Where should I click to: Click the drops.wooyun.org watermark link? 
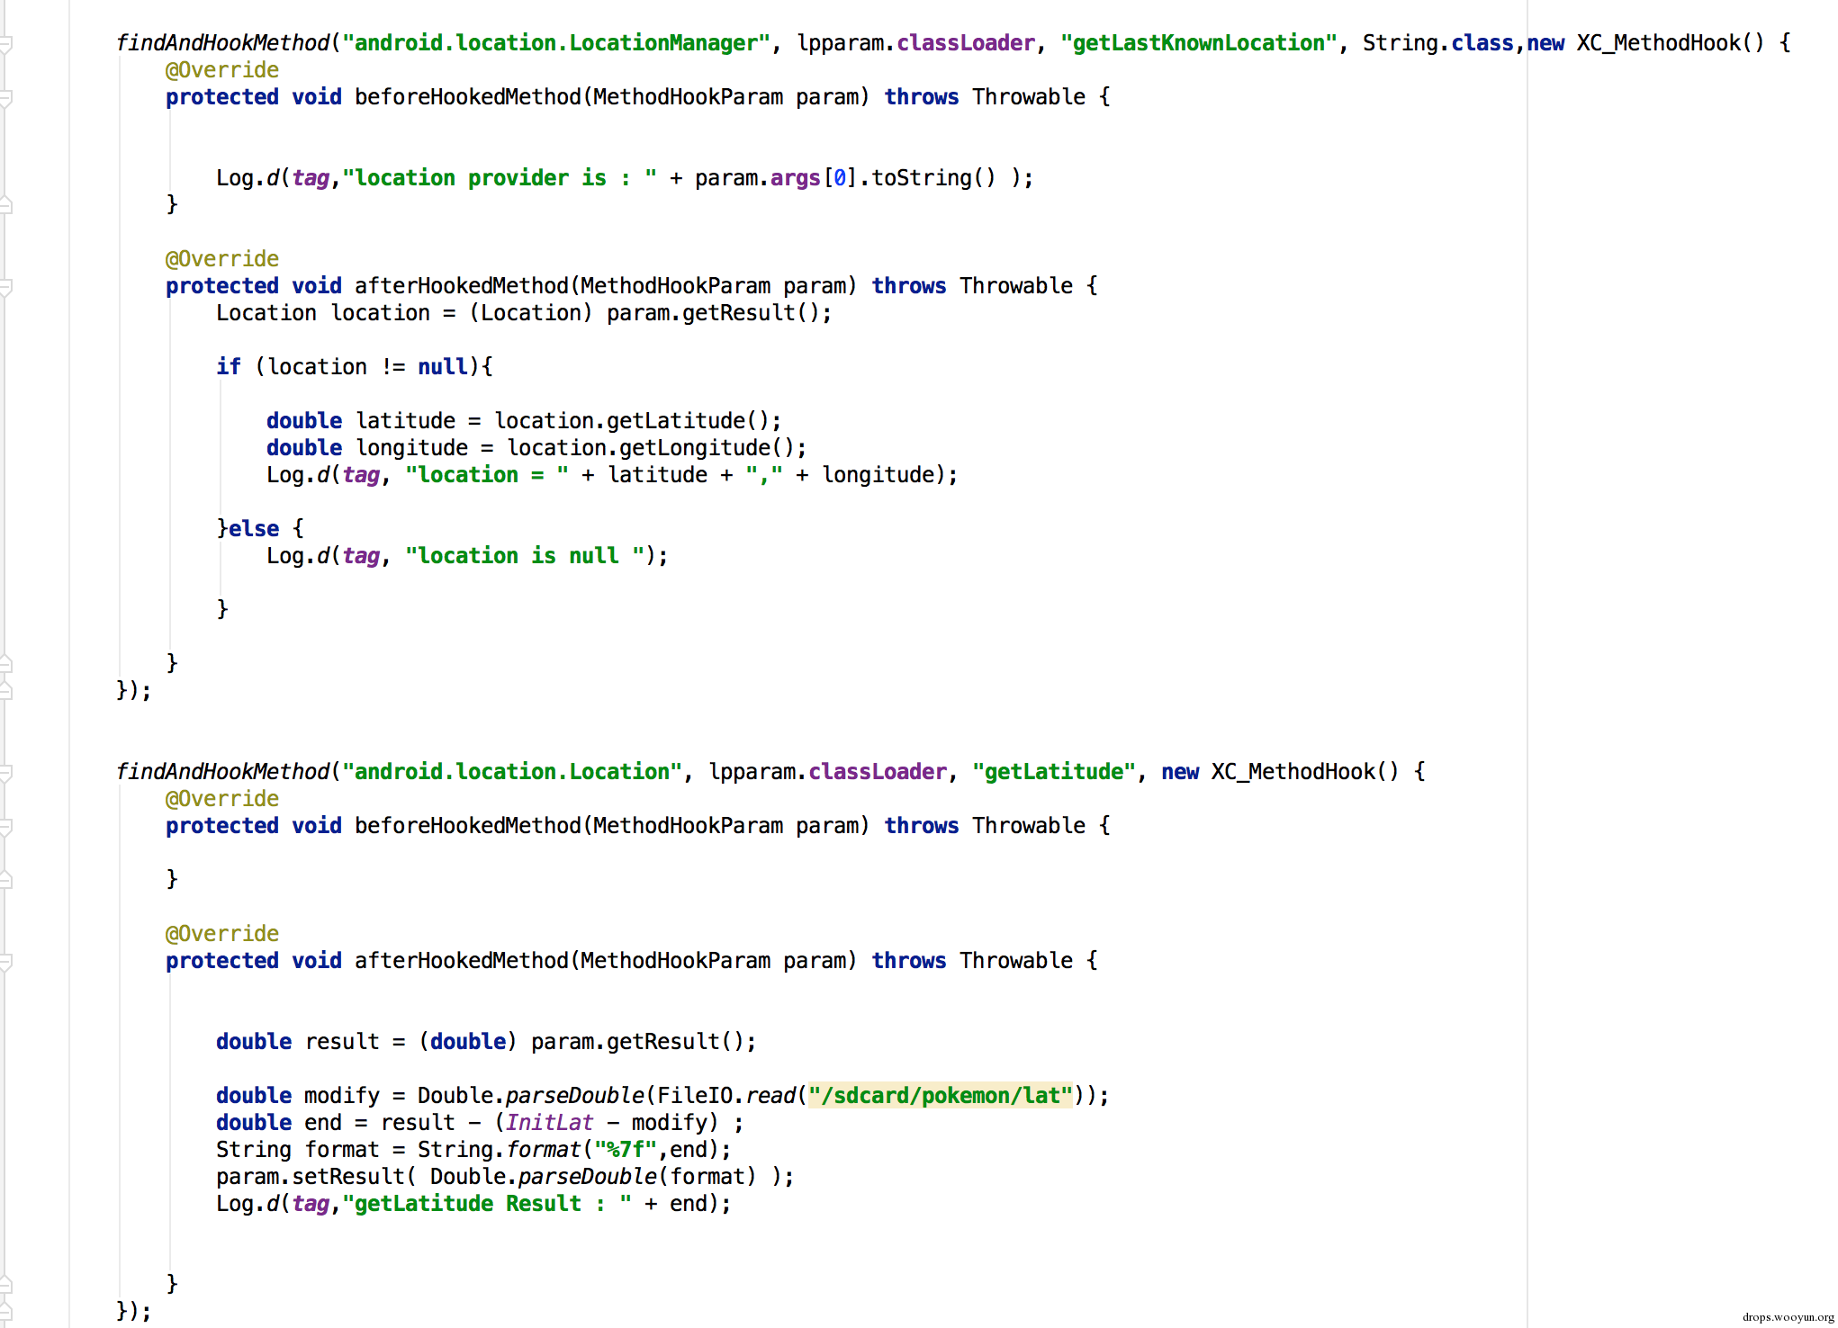click(x=1788, y=1317)
